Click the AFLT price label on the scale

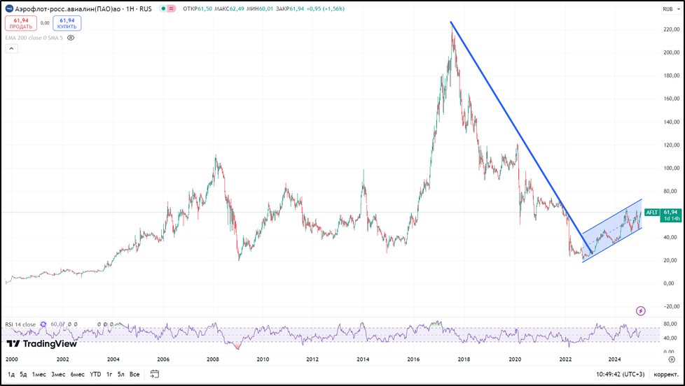pyautogui.click(x=651, y=213)
